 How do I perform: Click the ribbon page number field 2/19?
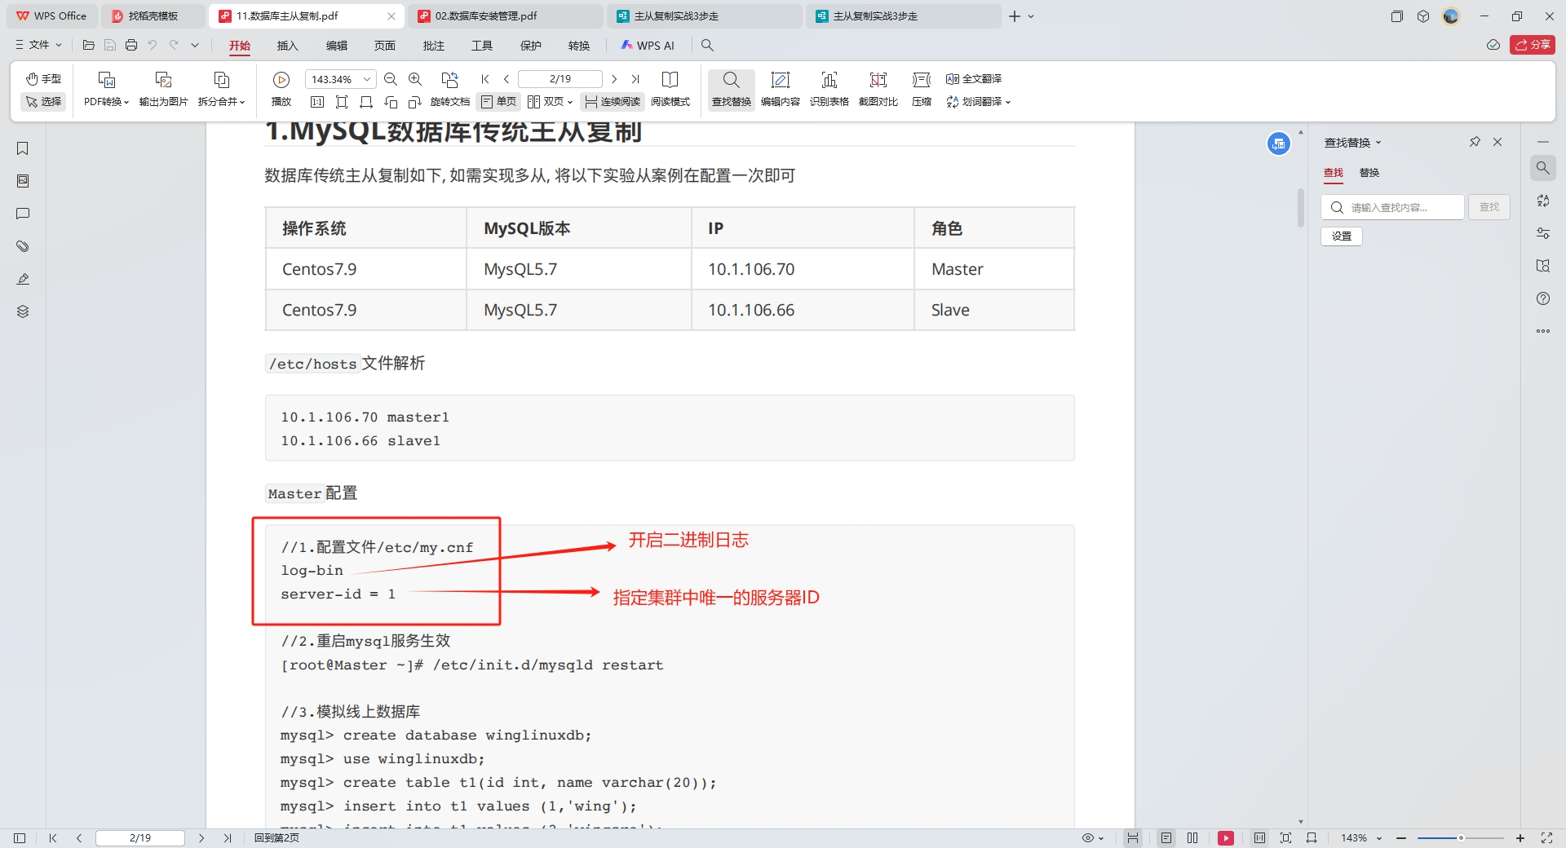coord(560,79)
